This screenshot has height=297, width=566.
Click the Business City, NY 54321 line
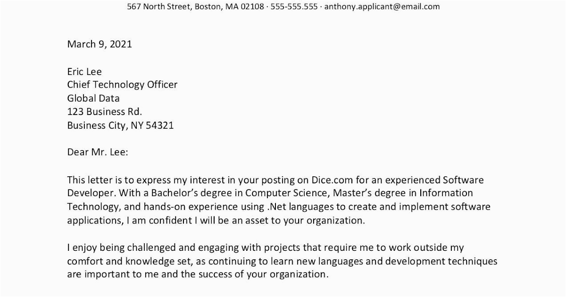120,126
